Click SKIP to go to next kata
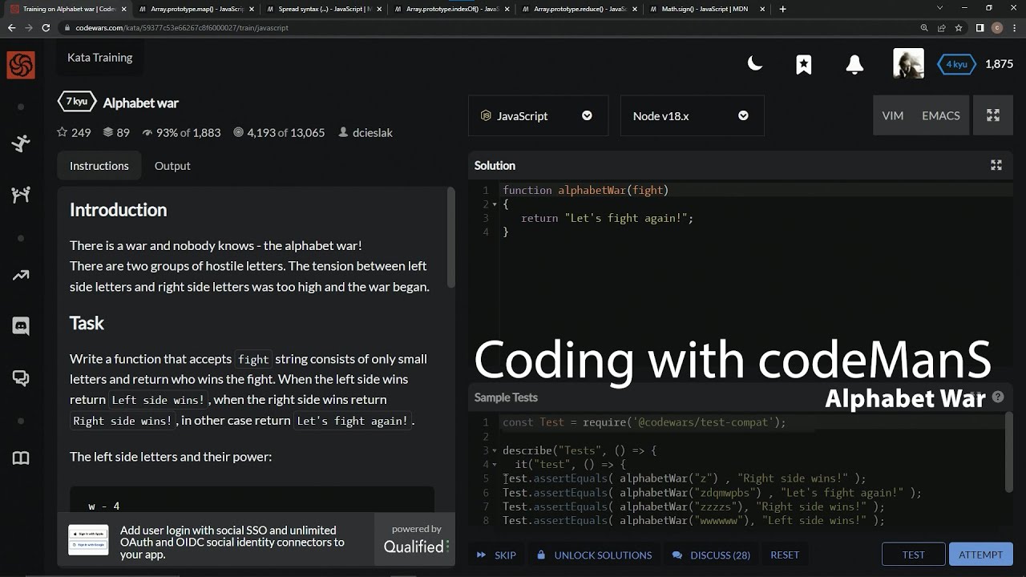The width and height of the screenshot is (1026, 577). [496, 555]
